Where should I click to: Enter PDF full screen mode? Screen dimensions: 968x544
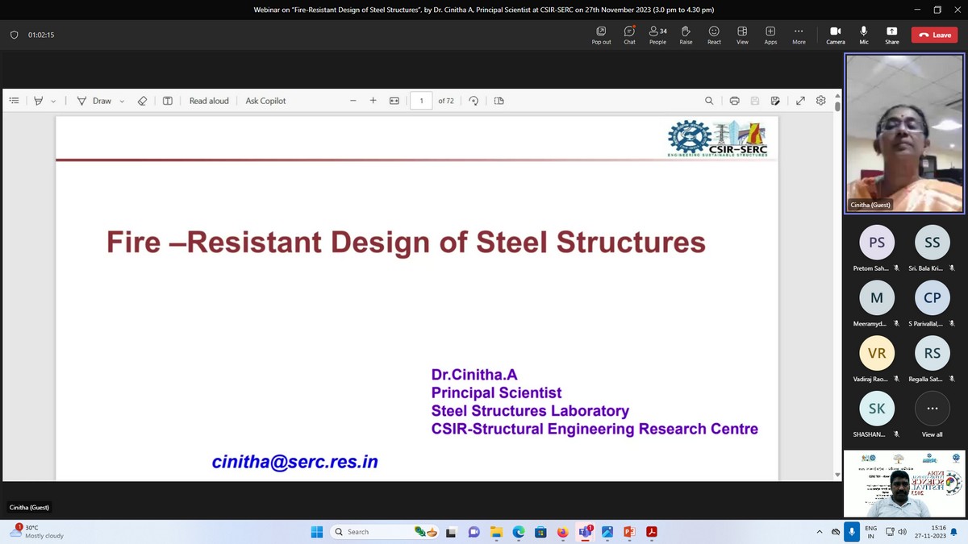click(800, 101)
